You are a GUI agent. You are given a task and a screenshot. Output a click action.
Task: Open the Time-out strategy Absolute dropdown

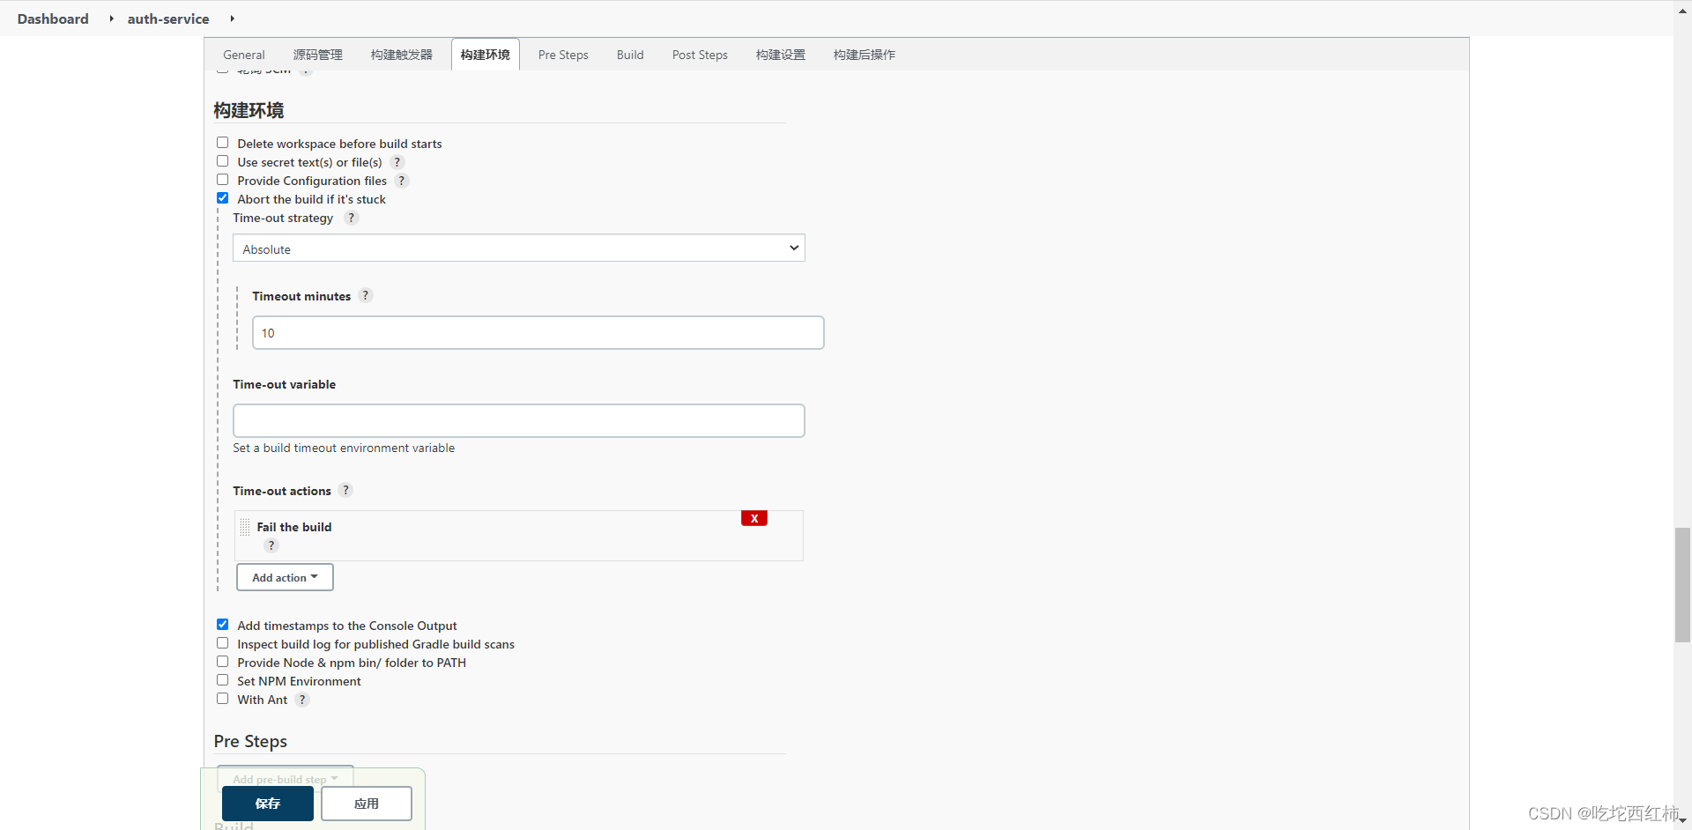(x=519, y=248)
